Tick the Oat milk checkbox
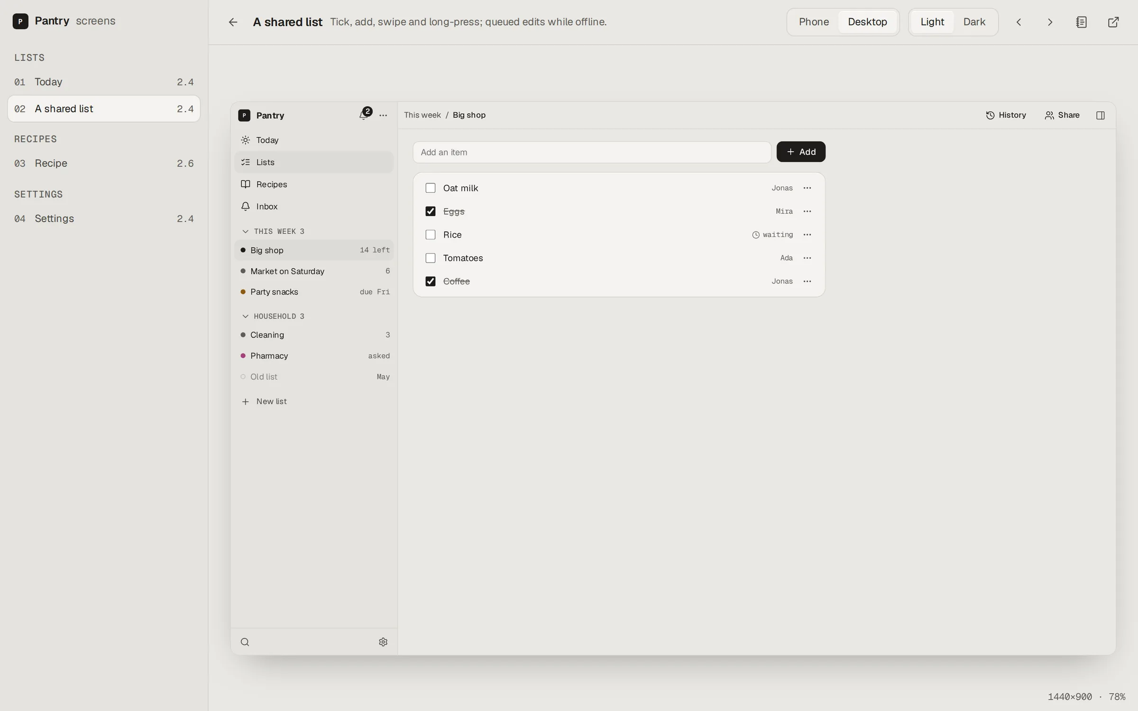 pyautogui.click(x=430, y=188)
